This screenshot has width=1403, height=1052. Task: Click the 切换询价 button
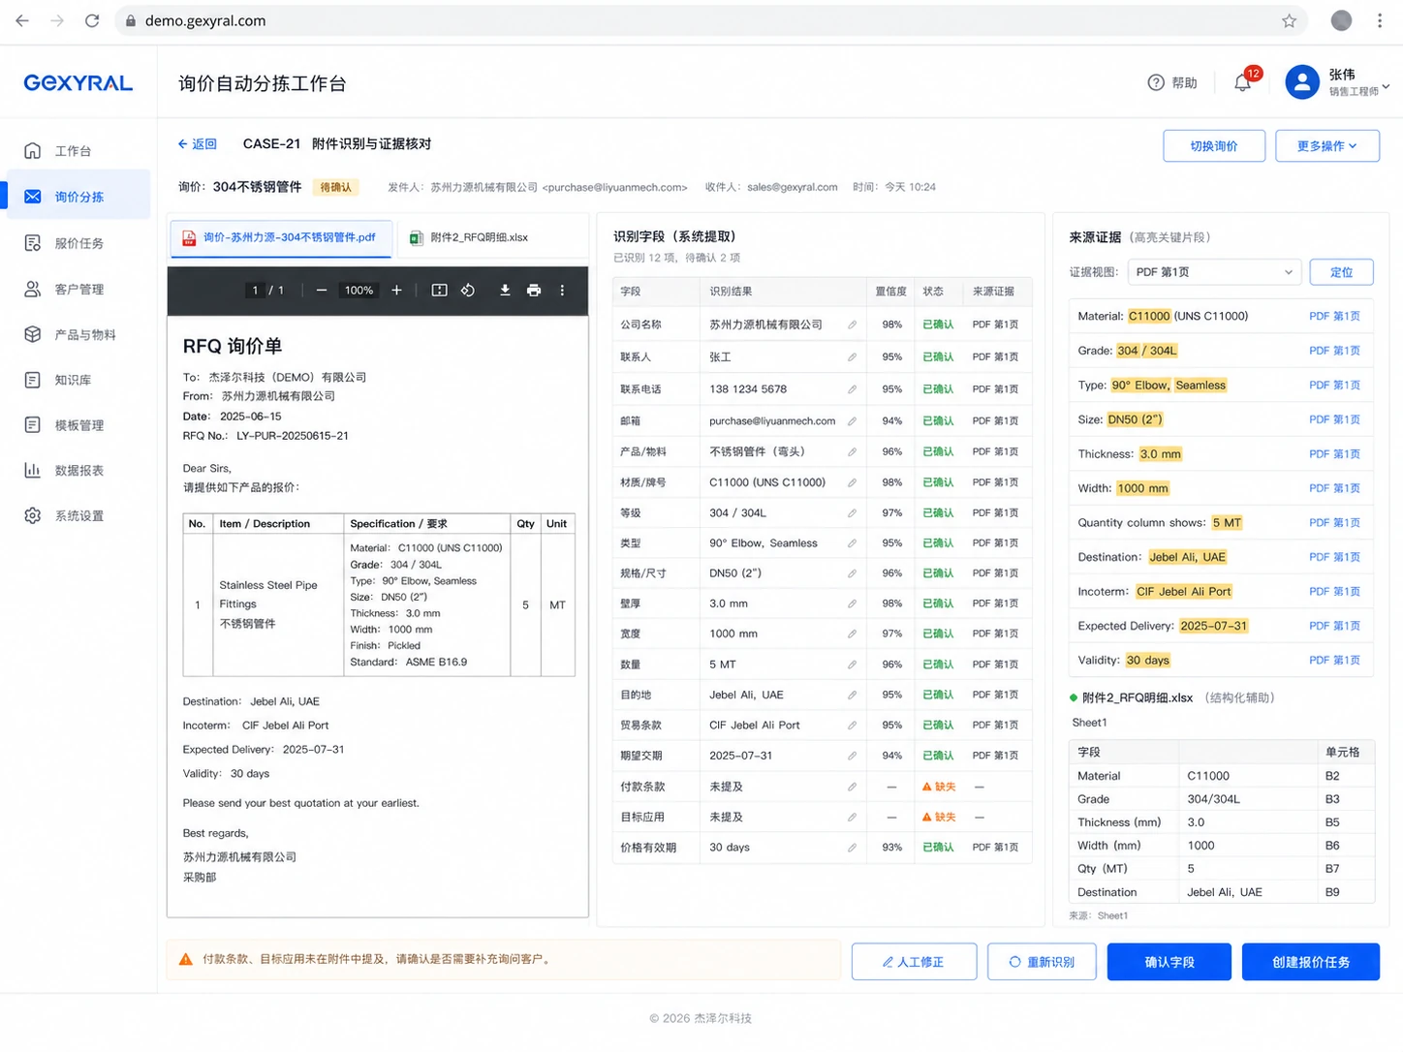[1214, 146]
